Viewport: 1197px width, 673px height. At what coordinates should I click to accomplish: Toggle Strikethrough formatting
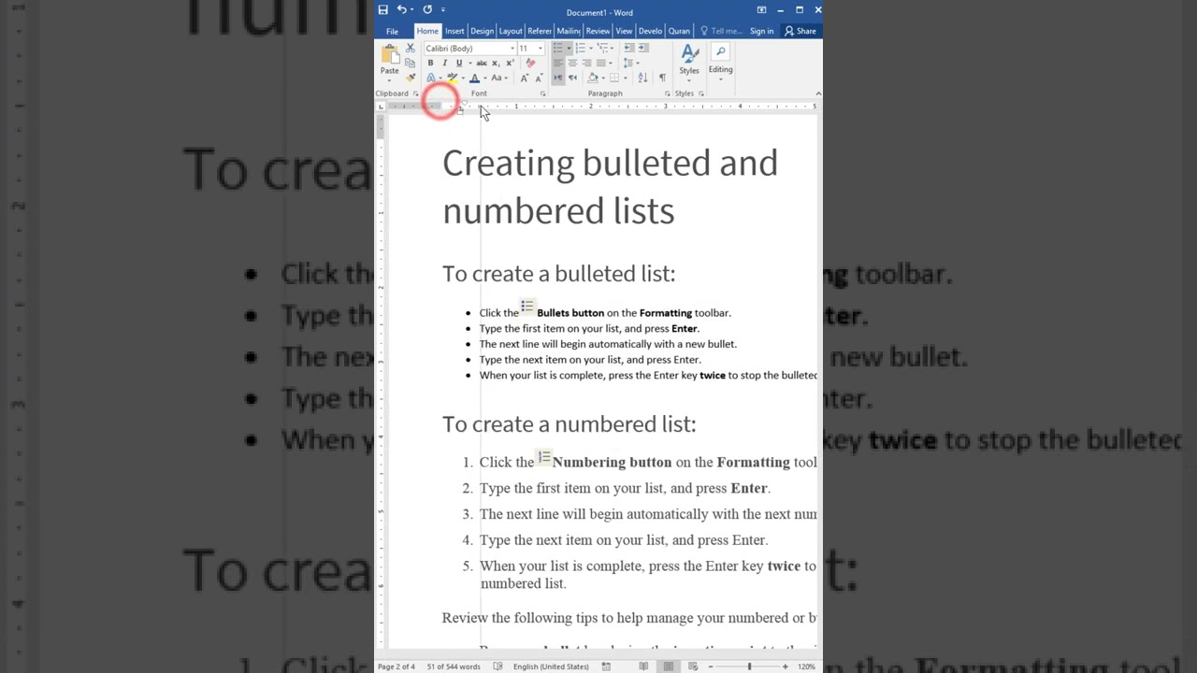[x=482, y=63]
